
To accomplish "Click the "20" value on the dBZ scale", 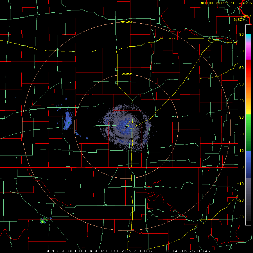I will pos(241,134).
